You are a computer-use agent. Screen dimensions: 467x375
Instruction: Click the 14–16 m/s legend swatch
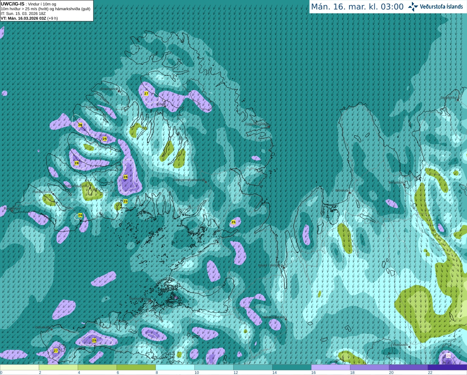[x=292, y=367]
